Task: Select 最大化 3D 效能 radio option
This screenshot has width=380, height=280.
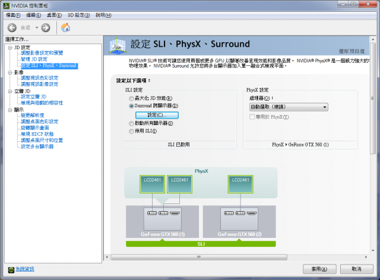Action: 131,98
